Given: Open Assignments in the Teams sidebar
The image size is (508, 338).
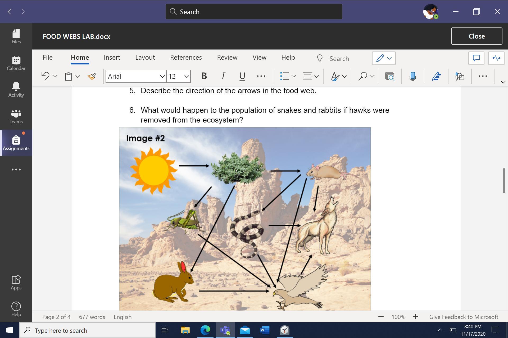Looking at the screenshot, I should (x=16, y=143).
